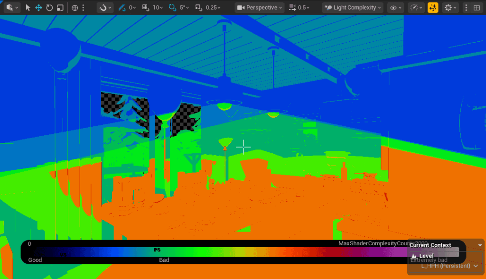
Task: Pick the Scale transform tool
Action: click(60, 8)
